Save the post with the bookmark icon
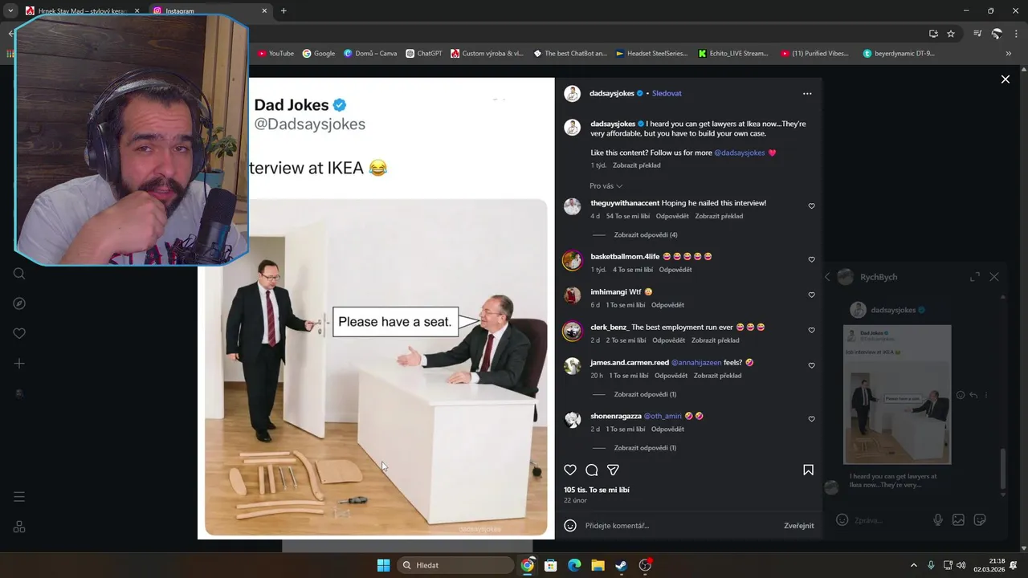 tap(808, 470)
